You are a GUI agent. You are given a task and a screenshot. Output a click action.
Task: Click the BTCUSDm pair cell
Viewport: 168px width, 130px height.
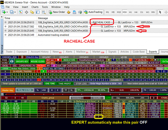(x=108, y=110)
